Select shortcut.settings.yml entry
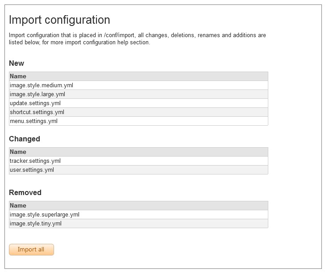Screen dimensions: 325x272 (138, 112)
